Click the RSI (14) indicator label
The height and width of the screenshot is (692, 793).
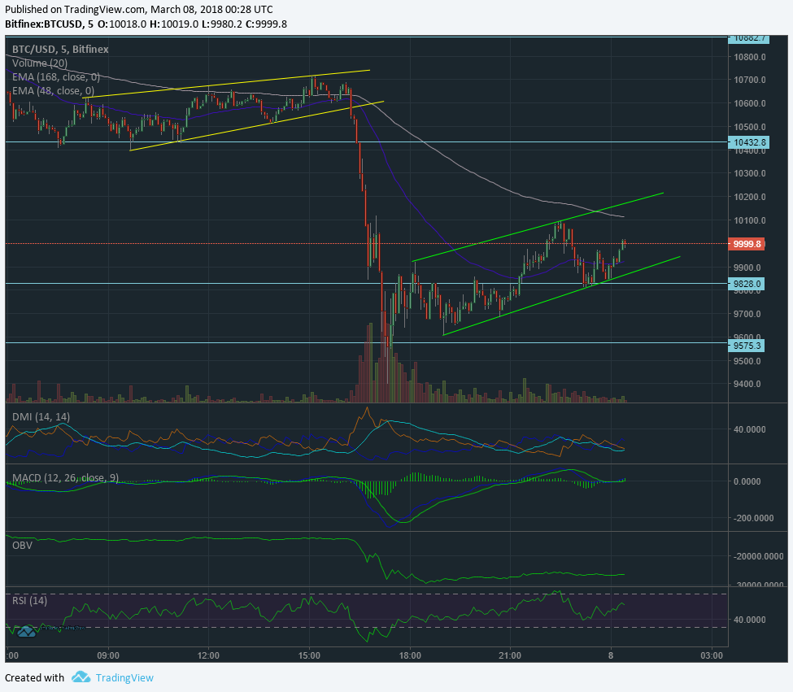[30, 600]
